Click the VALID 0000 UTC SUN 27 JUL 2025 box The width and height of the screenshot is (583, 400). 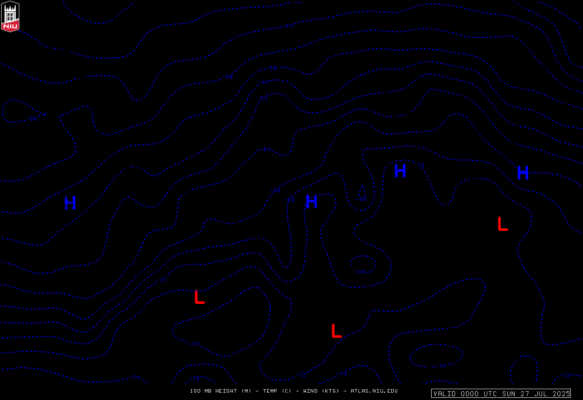pos(501,393)
